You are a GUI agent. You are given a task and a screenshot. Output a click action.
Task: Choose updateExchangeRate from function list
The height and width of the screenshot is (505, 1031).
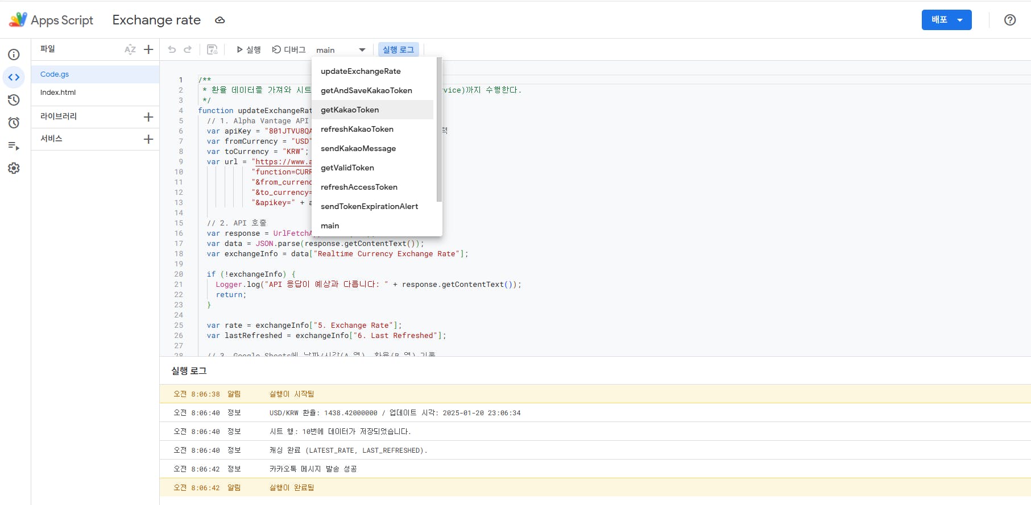[372, 71]
